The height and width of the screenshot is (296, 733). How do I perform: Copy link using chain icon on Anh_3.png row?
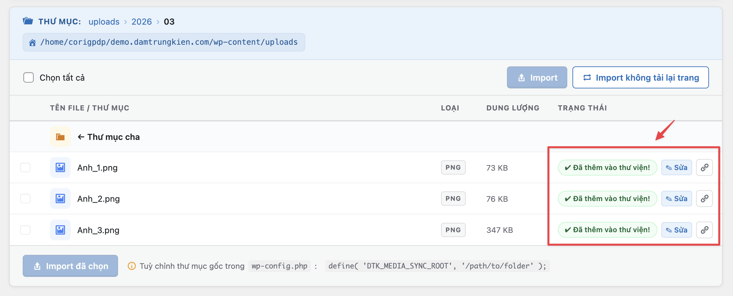point(704,230)
